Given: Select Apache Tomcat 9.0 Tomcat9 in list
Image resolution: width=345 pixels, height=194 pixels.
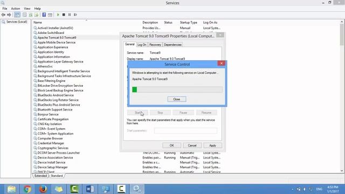Looking at the screenshot, I should pos(57,38).
